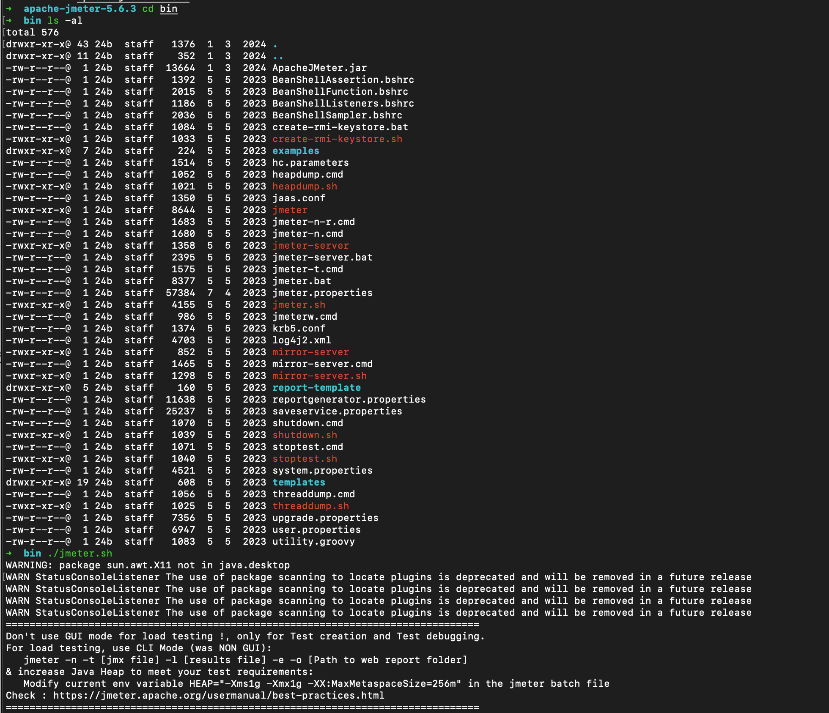
Task: Click the examples directory name
Action: tap(296, 151)
